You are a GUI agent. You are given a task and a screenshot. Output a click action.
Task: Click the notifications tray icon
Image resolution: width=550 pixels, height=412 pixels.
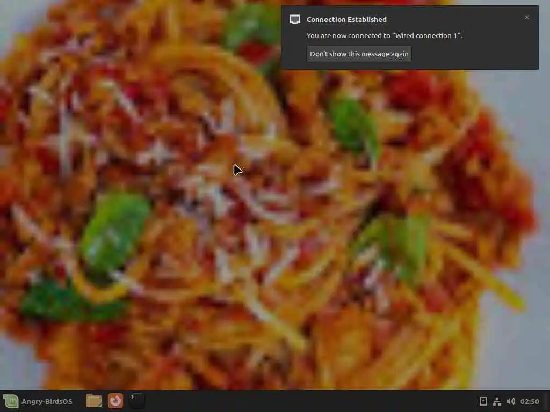(x=483, y=401)
